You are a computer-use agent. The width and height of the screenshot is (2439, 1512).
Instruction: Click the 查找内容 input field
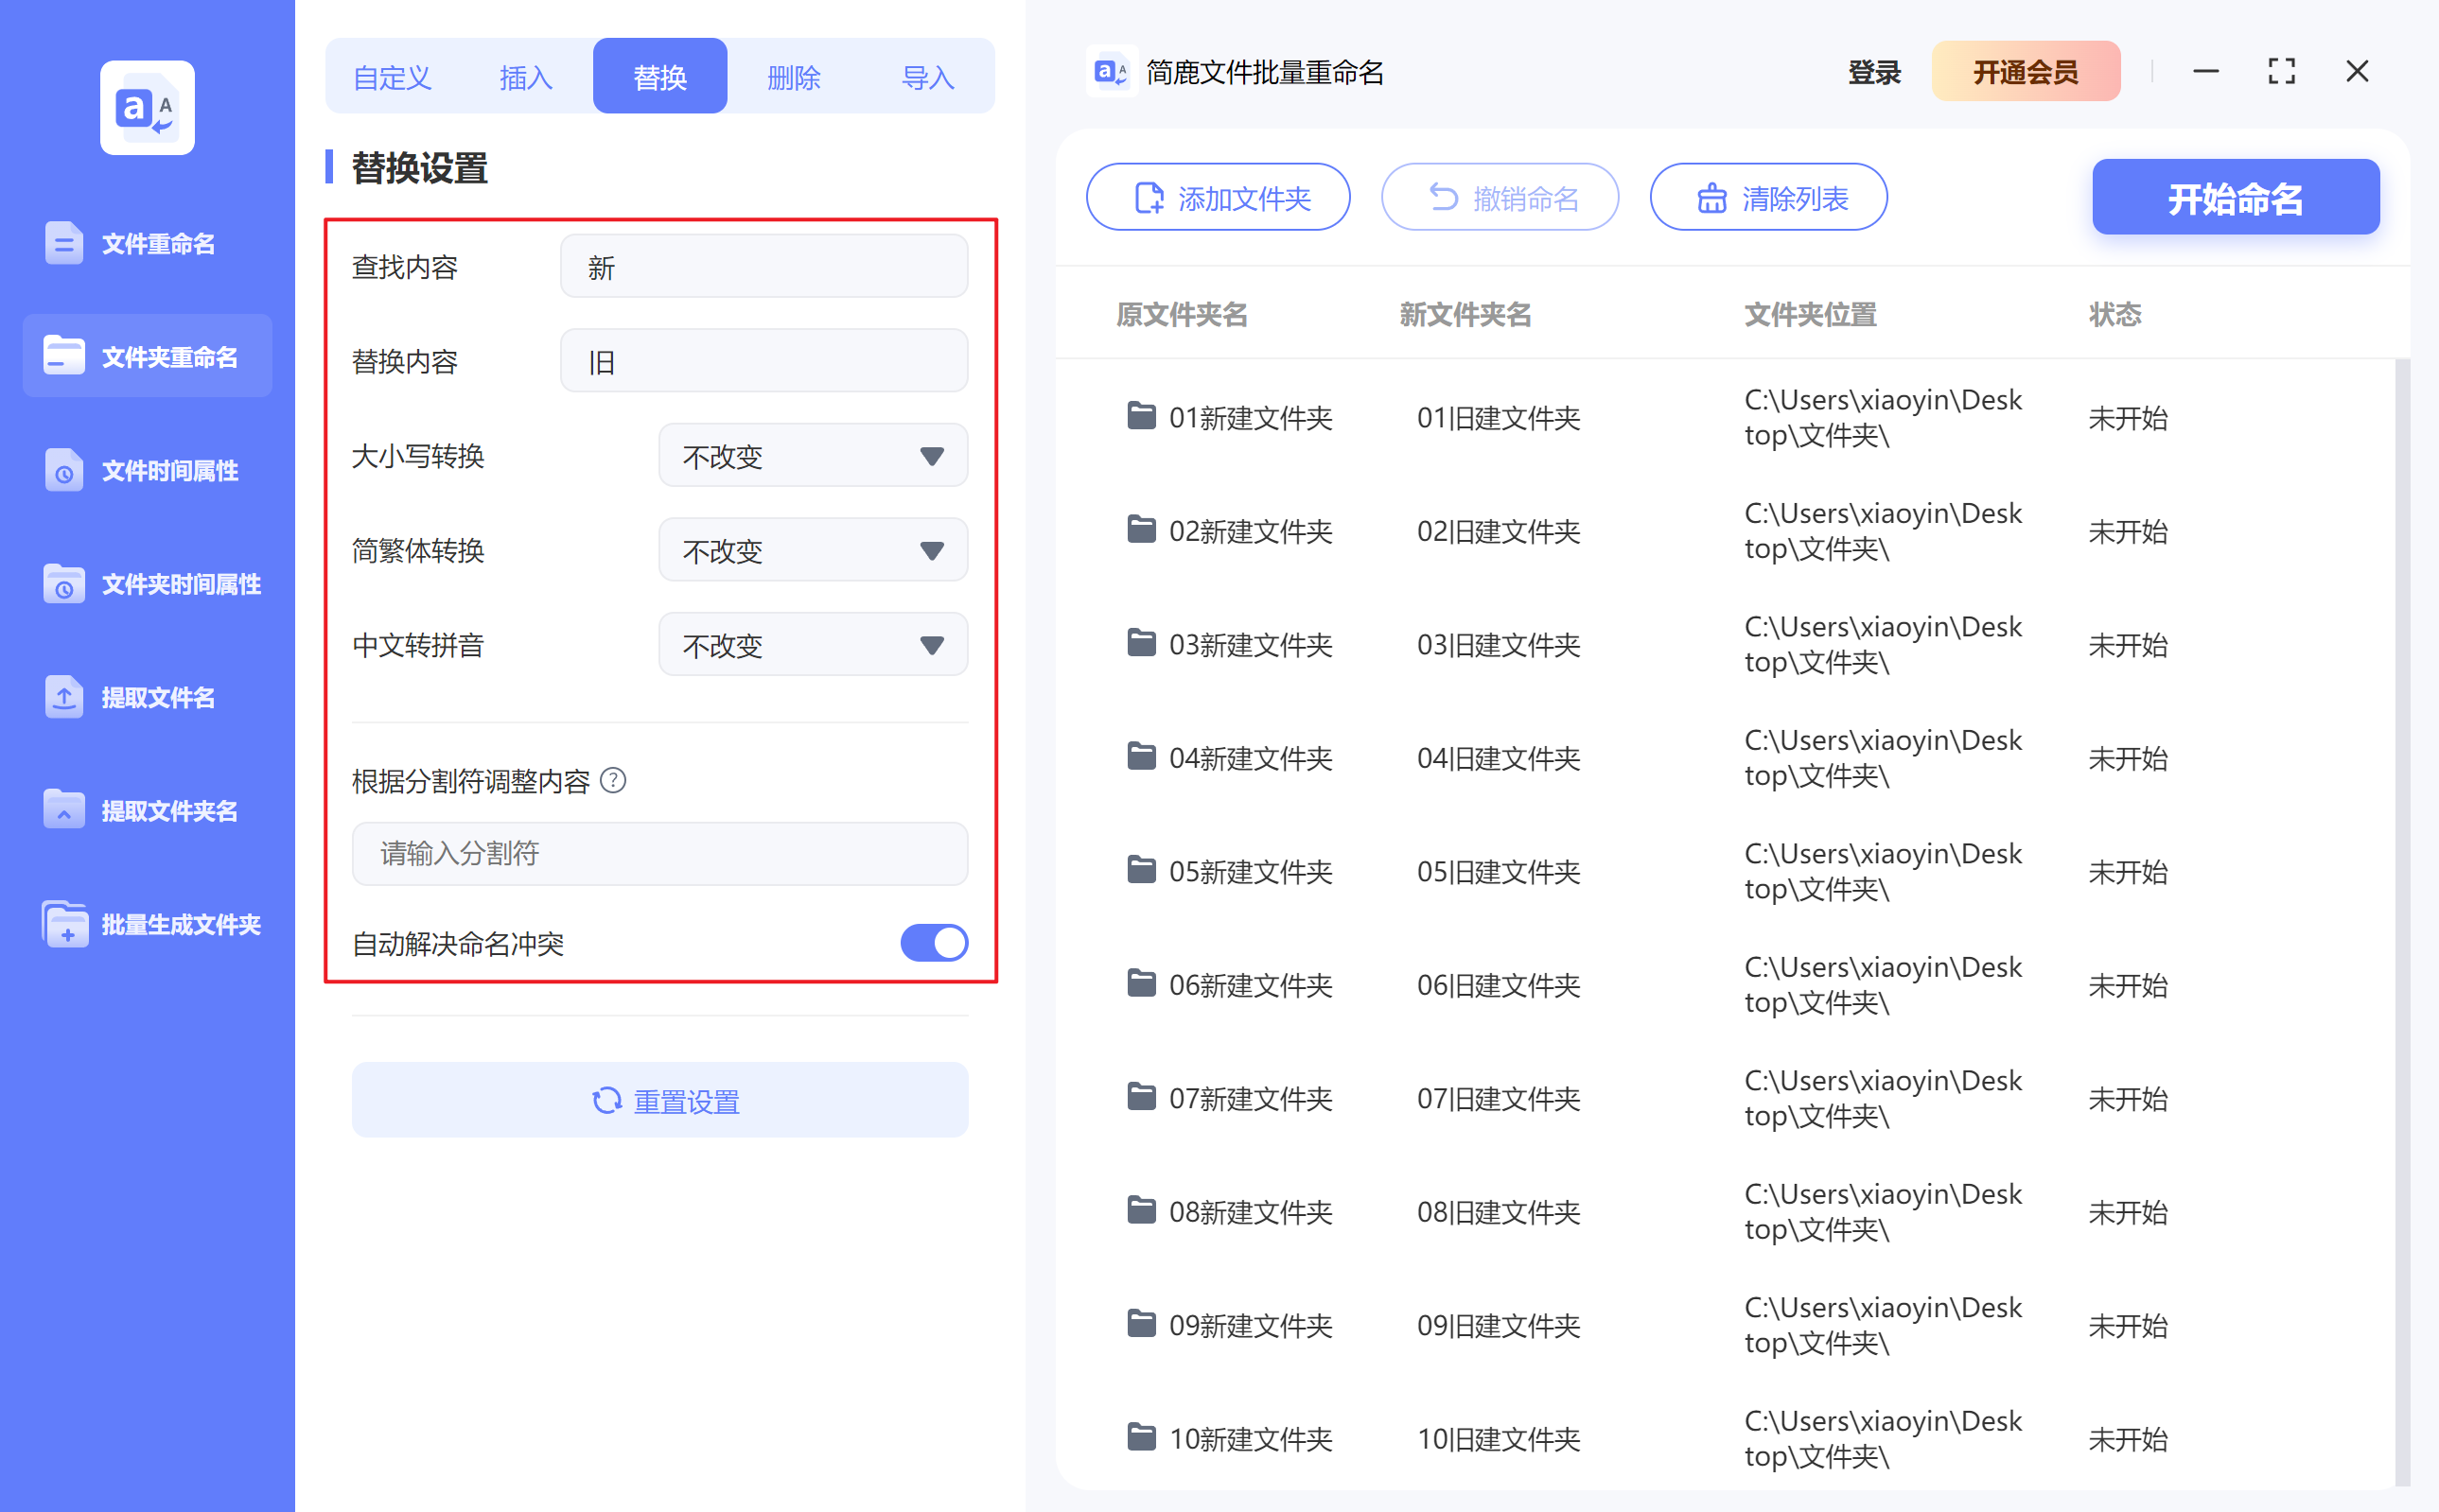(x=763, y=265)
